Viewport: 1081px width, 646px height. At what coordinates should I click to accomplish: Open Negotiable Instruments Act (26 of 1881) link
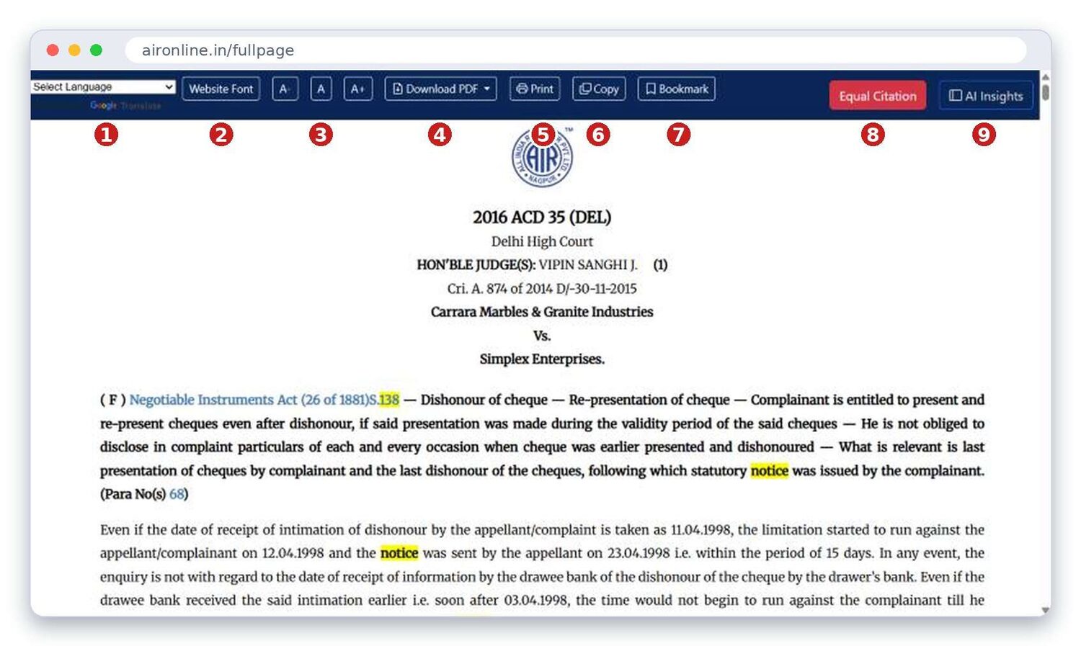pyautogui.click(x=249, y=400)
